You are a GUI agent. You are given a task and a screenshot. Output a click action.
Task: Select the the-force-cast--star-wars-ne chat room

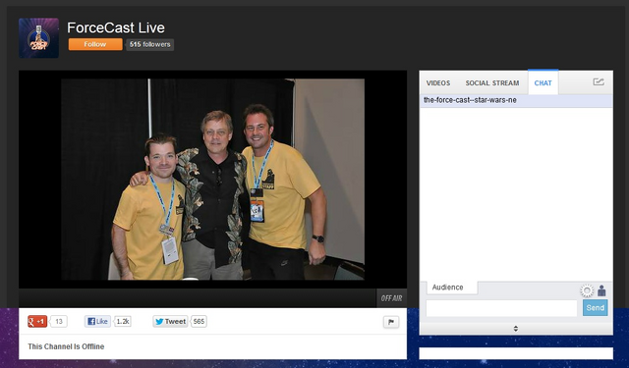[516, 100]
